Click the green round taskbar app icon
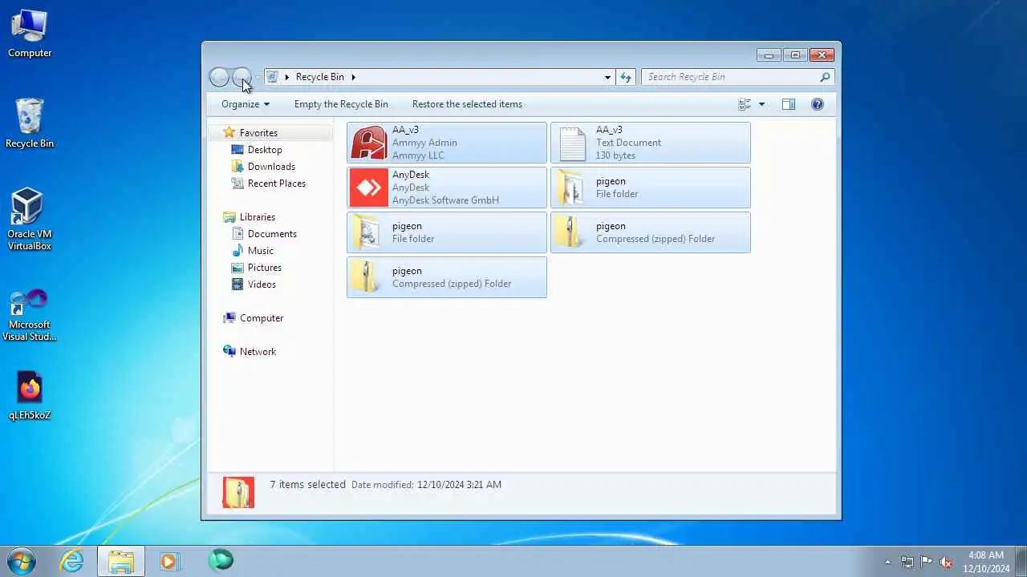 click(x=221, y=560)
